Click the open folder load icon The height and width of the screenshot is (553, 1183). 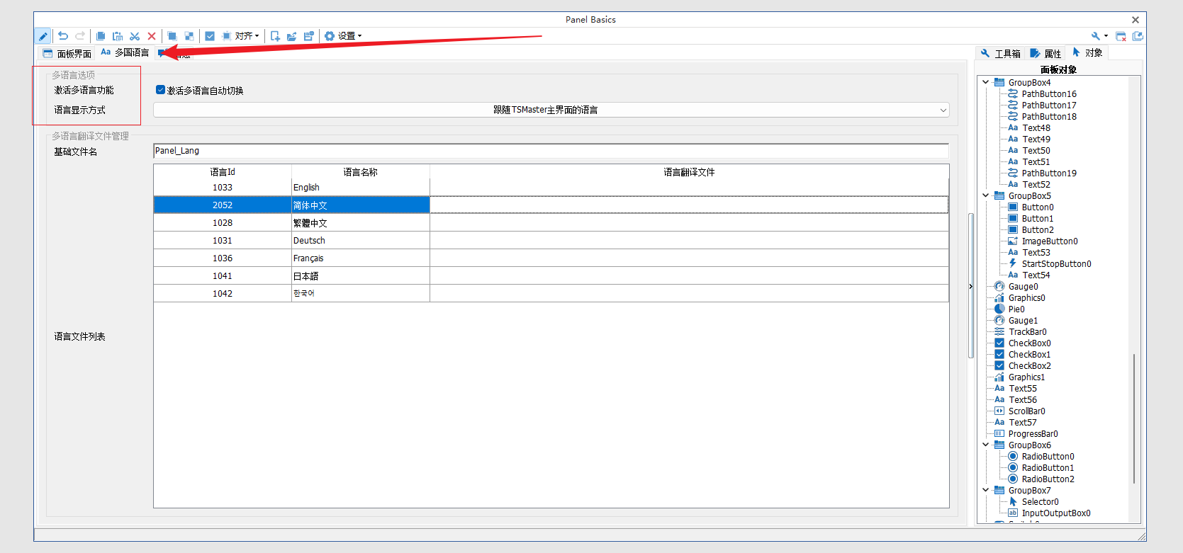(292, 36)
